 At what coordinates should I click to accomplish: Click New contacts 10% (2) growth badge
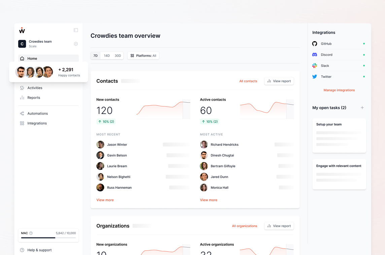click(x=106, y=121)
